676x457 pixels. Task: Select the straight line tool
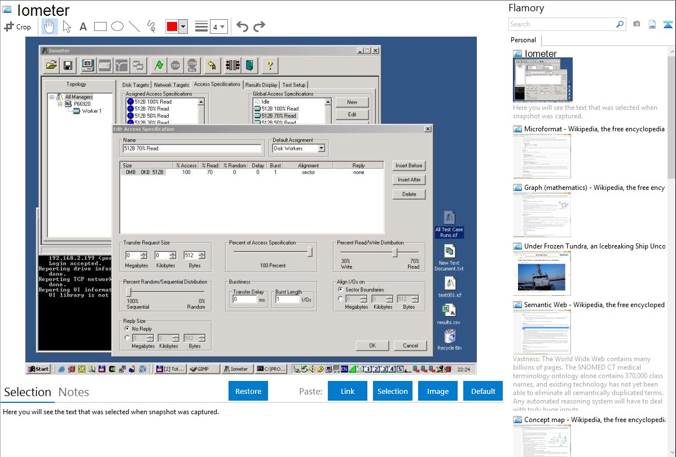(134, 26)
